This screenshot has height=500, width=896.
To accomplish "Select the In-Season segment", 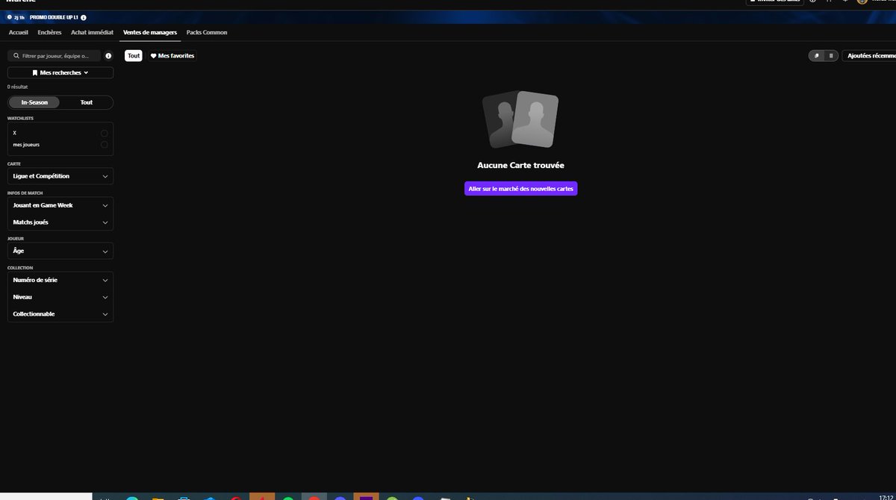I will (34, 102).
